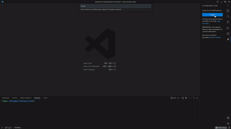Open the Source Control view

click(x=228, y=22)
